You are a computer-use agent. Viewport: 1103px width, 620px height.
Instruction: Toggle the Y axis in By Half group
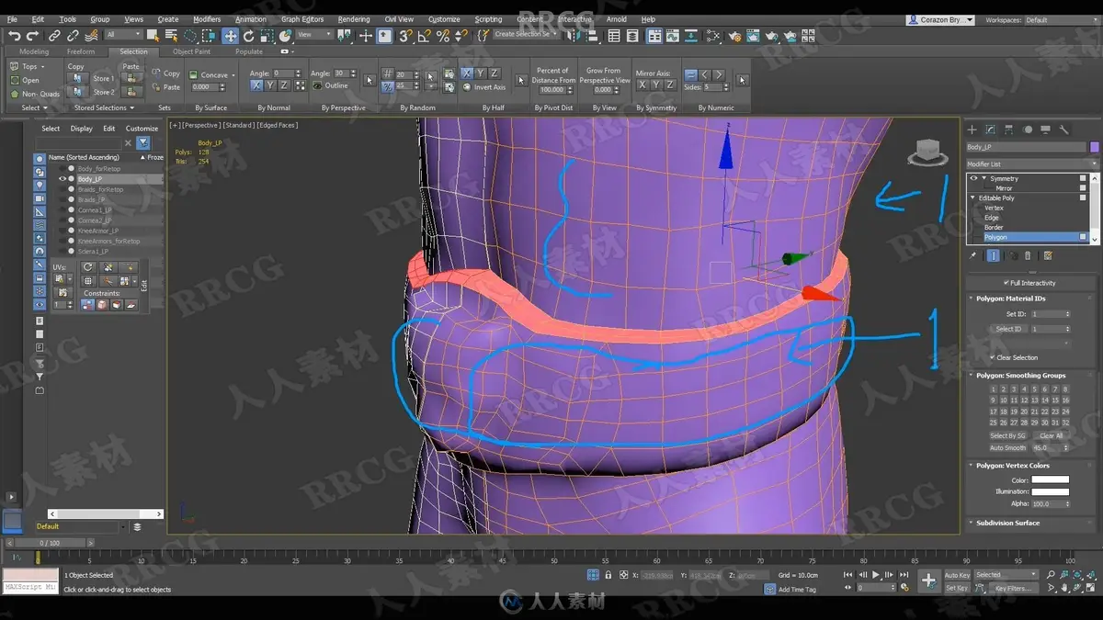(x=481, y=73)
